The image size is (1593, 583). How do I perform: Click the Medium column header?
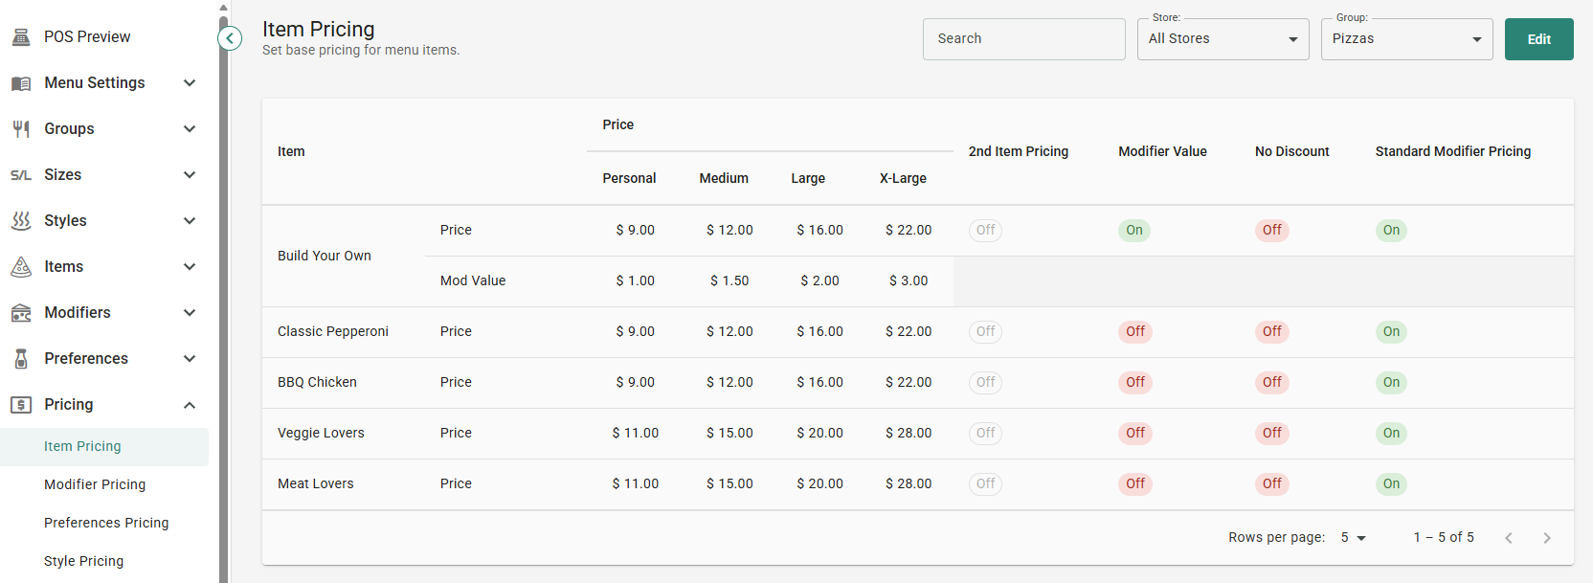(x=724, y=178)
